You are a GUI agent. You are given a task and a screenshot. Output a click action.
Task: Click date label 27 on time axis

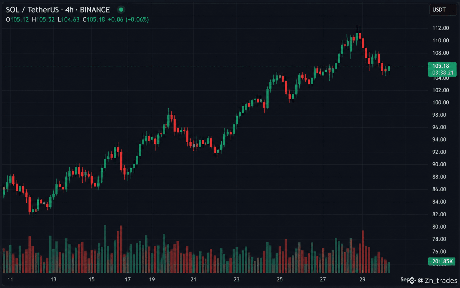tap(323, 280)
